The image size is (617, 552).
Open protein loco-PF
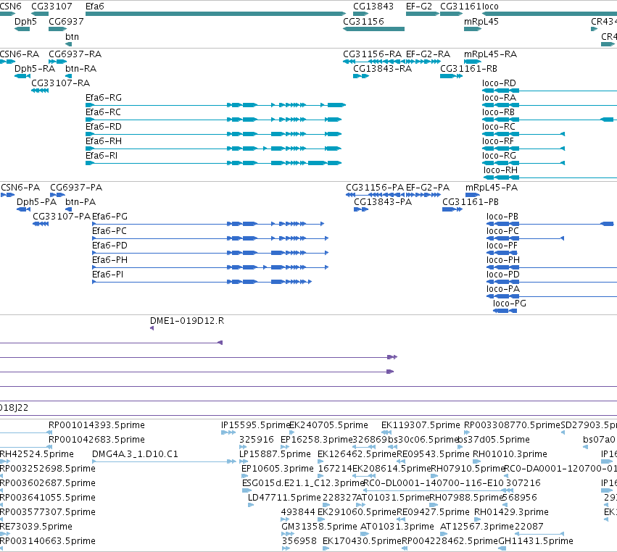click(x=502, y=246)
